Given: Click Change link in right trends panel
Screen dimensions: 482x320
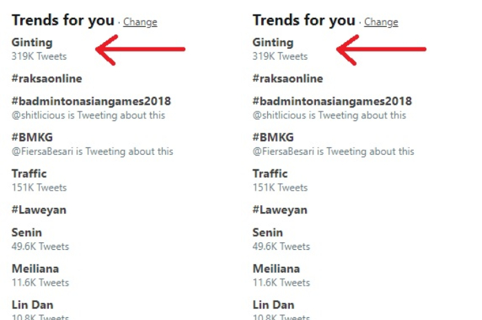Looking at the screenshot, I should 381,22.
